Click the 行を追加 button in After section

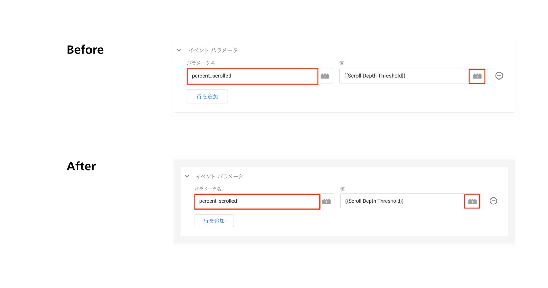click(x=214, y=221)
